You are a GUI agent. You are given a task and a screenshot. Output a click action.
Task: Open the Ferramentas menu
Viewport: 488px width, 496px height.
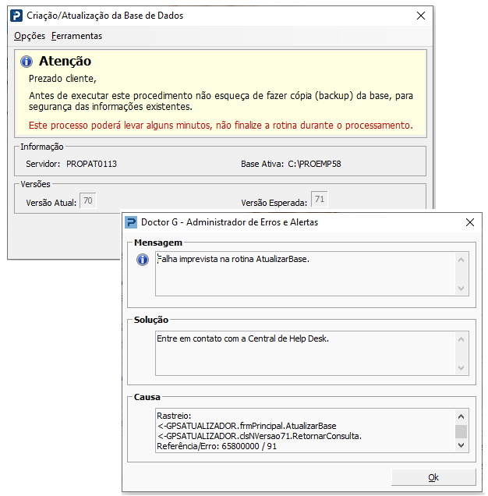[x=77, y=36]
